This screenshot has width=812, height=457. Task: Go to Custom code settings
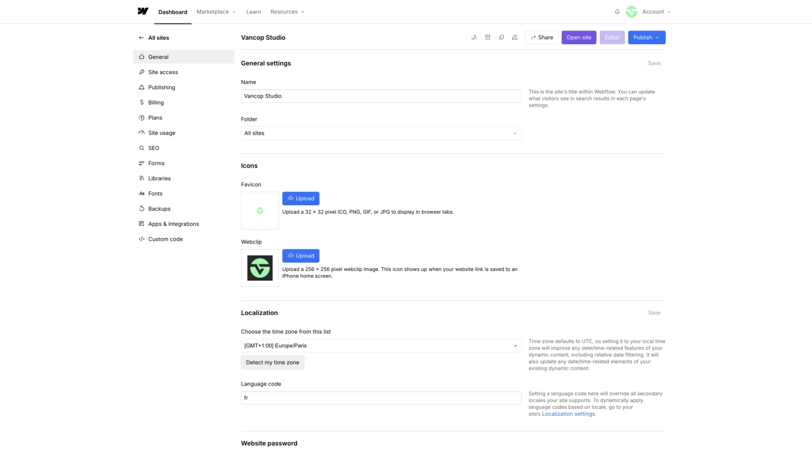165,239
